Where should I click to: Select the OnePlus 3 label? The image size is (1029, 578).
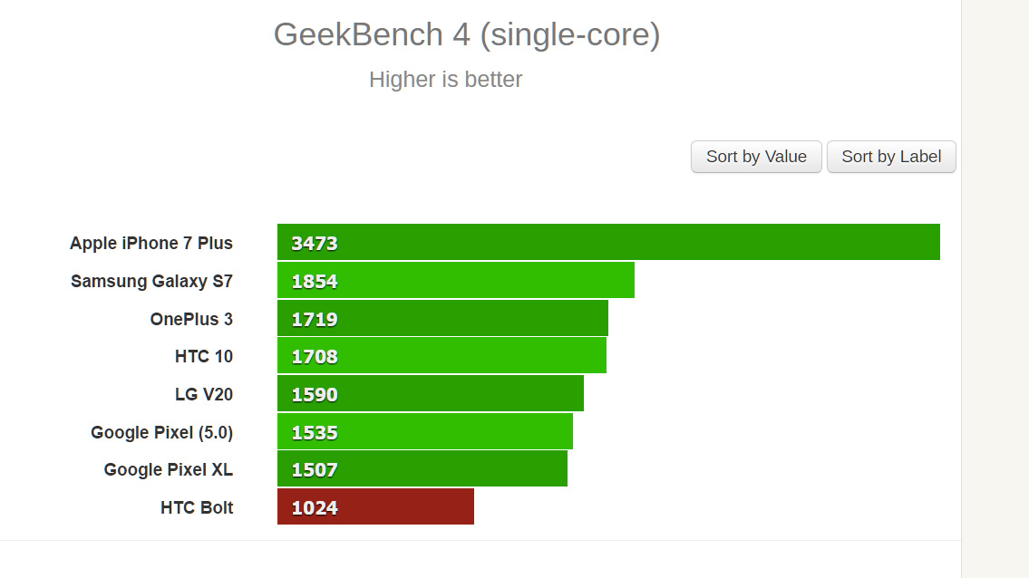191,319
